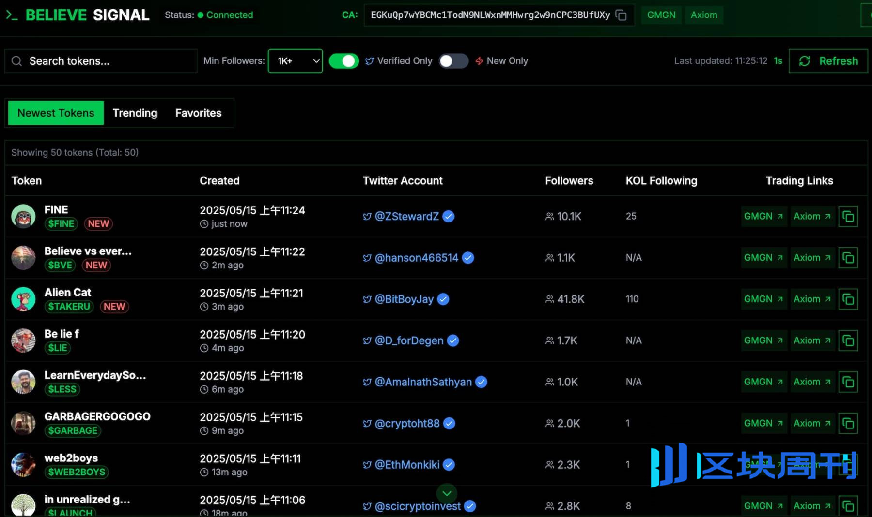Viewport: 872px width, 517px height.
Task: Open @hanson466514 Twitter account
Action: [416, 258]
